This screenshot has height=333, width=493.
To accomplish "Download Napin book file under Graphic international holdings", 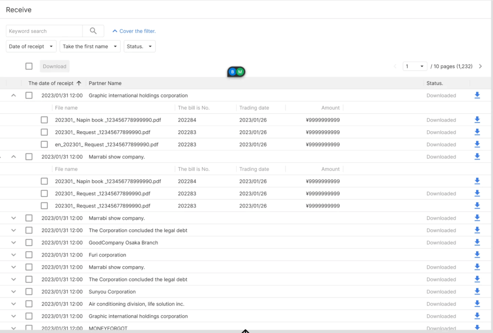I will pos(477,120).
